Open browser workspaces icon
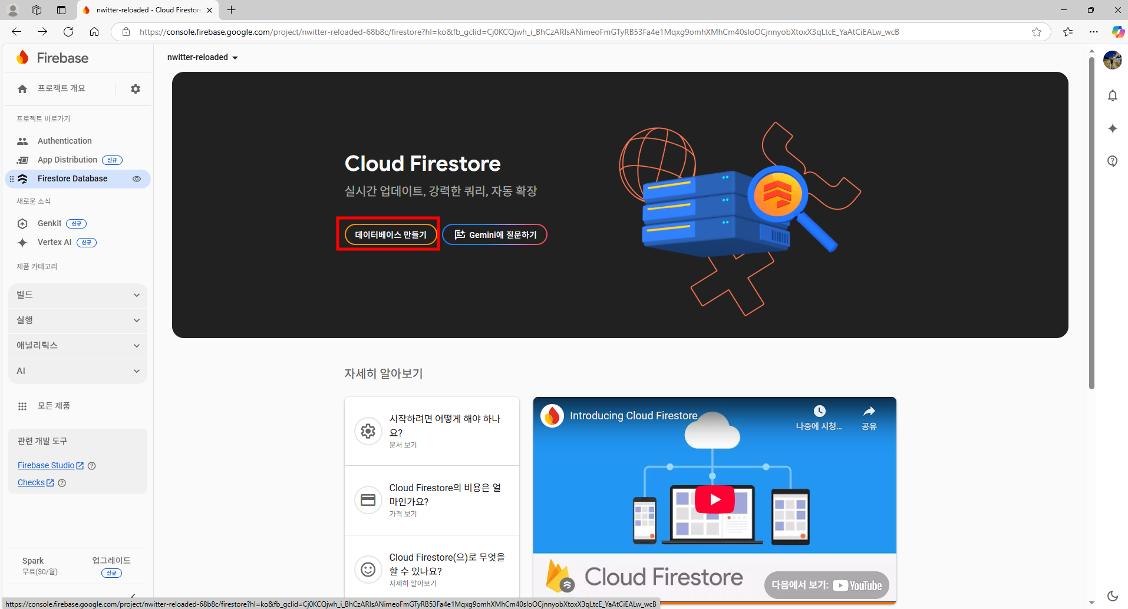Viewport: 1128px width, 609px height. pos(37,10)
